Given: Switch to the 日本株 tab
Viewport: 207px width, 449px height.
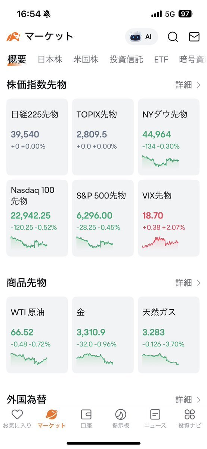Looking at the screenshot, I should (x=50, y=60).
